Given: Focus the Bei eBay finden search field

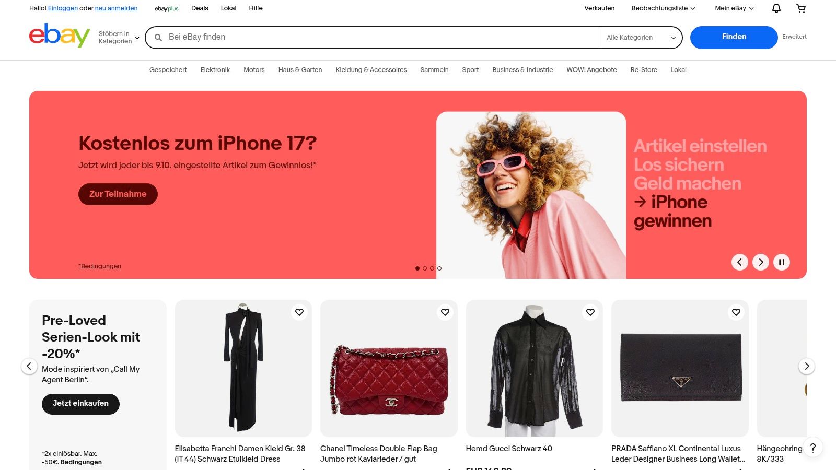Looking at the screenshot, I should click(381, 38).
